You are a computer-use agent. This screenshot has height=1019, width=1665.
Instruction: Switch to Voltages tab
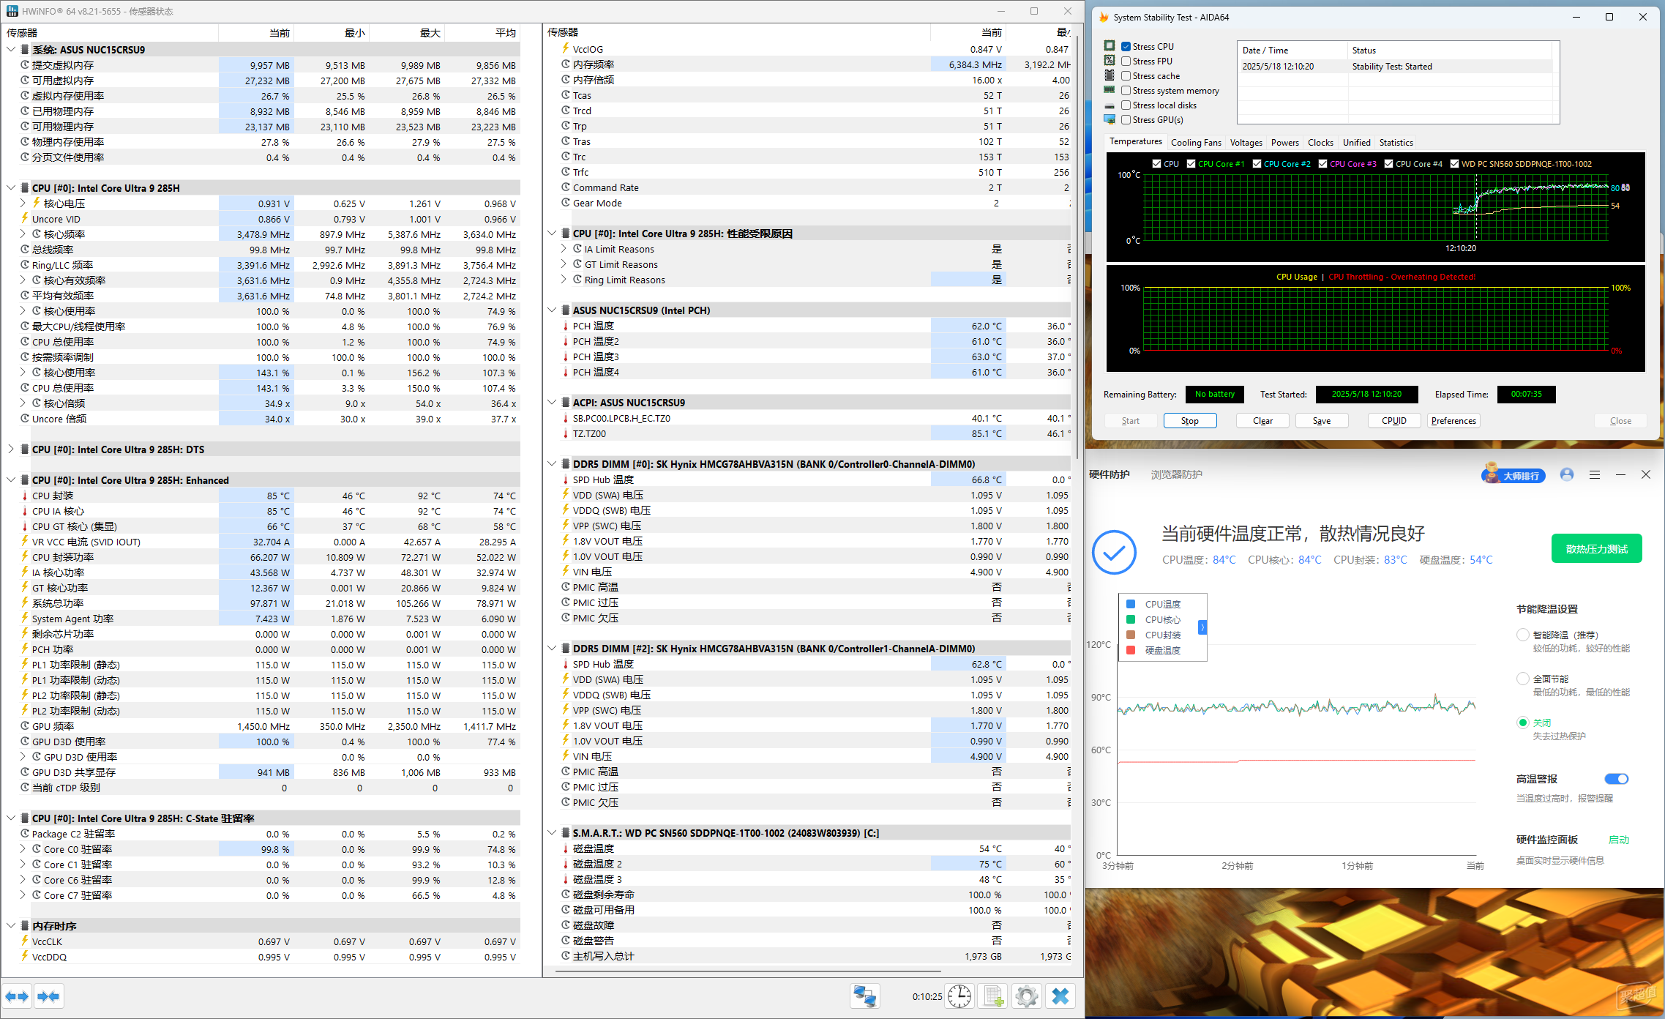point(1246,143)
